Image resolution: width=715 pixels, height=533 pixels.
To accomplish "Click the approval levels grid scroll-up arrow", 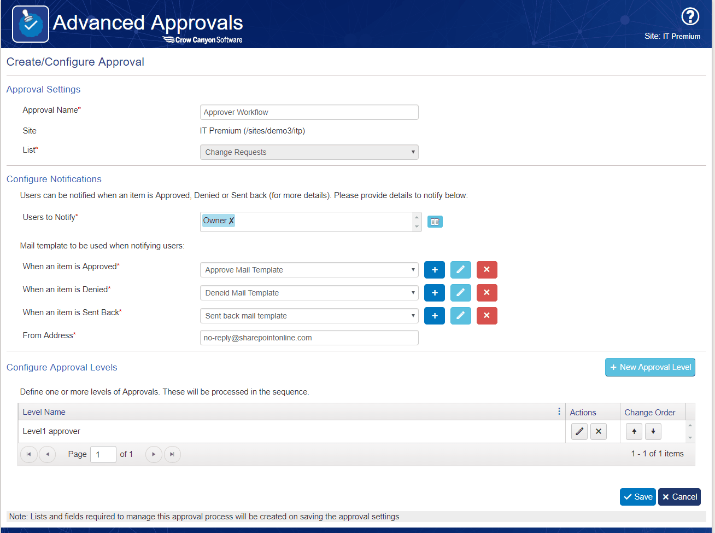I will (690, 425).
